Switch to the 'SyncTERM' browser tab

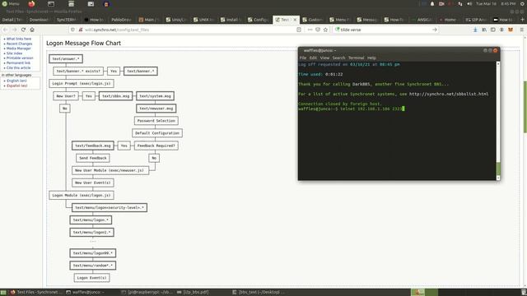[x=67, y=20]
